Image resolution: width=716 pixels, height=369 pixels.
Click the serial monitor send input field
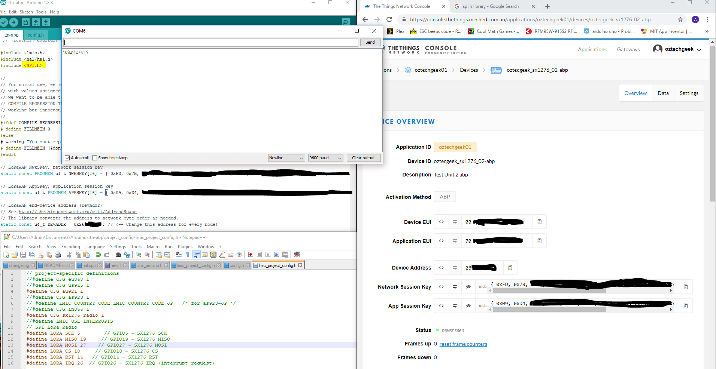[x=211, y=42]
